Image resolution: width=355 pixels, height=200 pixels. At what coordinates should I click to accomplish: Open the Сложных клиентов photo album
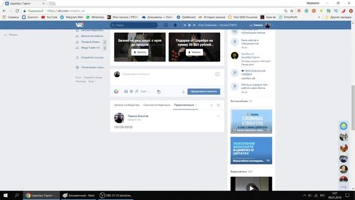[x=251, y=122]
